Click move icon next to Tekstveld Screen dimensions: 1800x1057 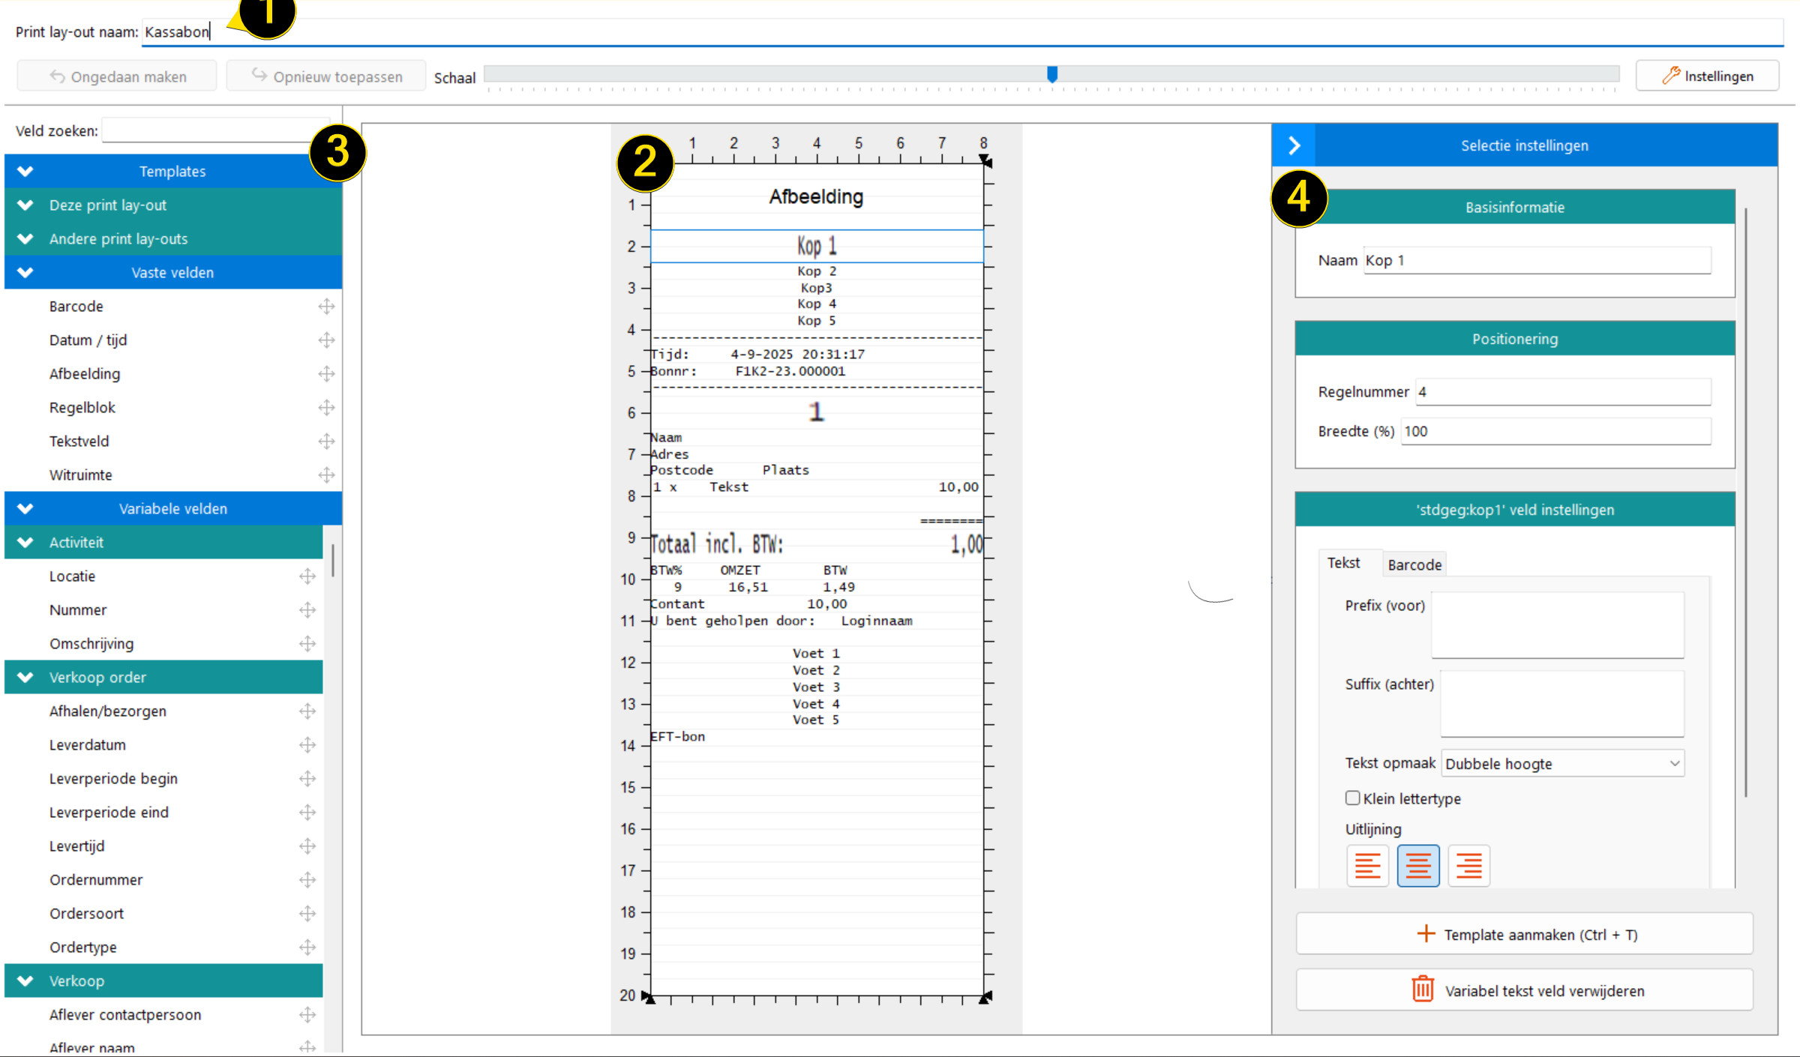tap(326, 441)
